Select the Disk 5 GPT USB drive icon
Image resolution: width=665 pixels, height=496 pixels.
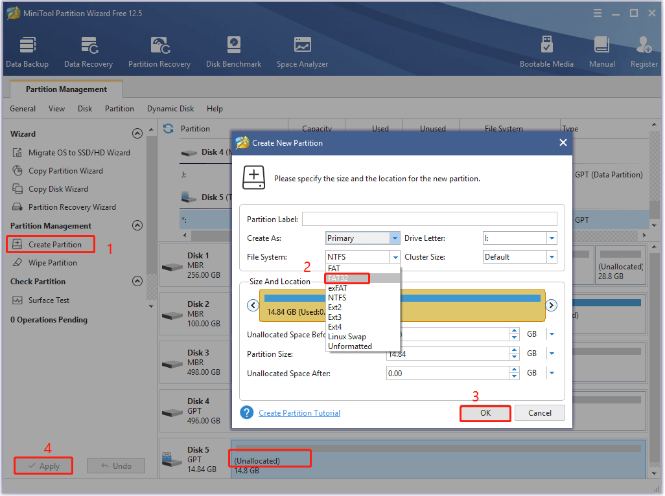click(x=172, y=460)
